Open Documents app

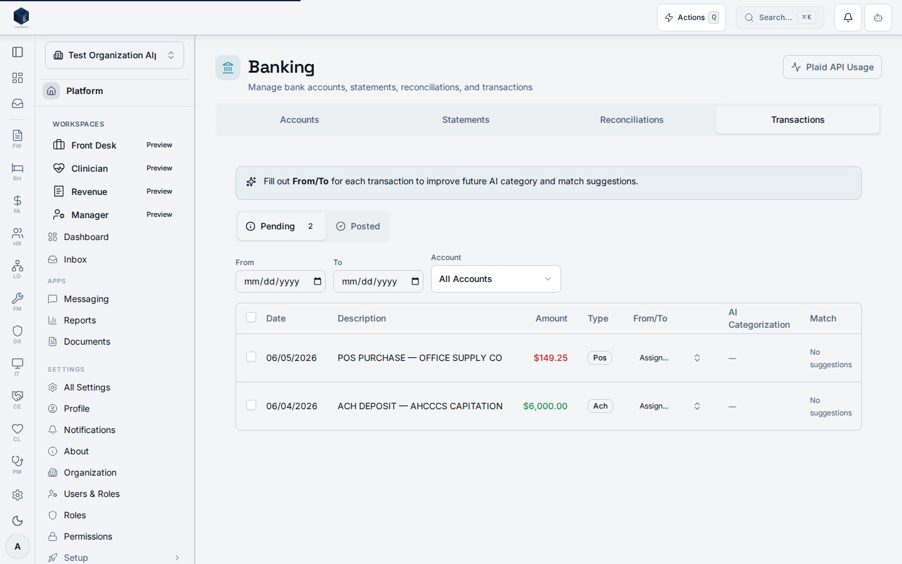115,342
